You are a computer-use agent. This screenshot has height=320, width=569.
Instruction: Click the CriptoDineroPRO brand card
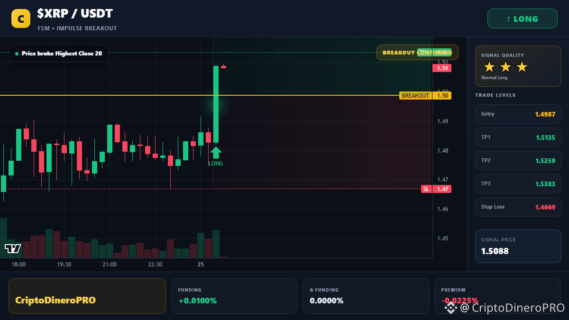pyautogui.click(x=87, y=296)
